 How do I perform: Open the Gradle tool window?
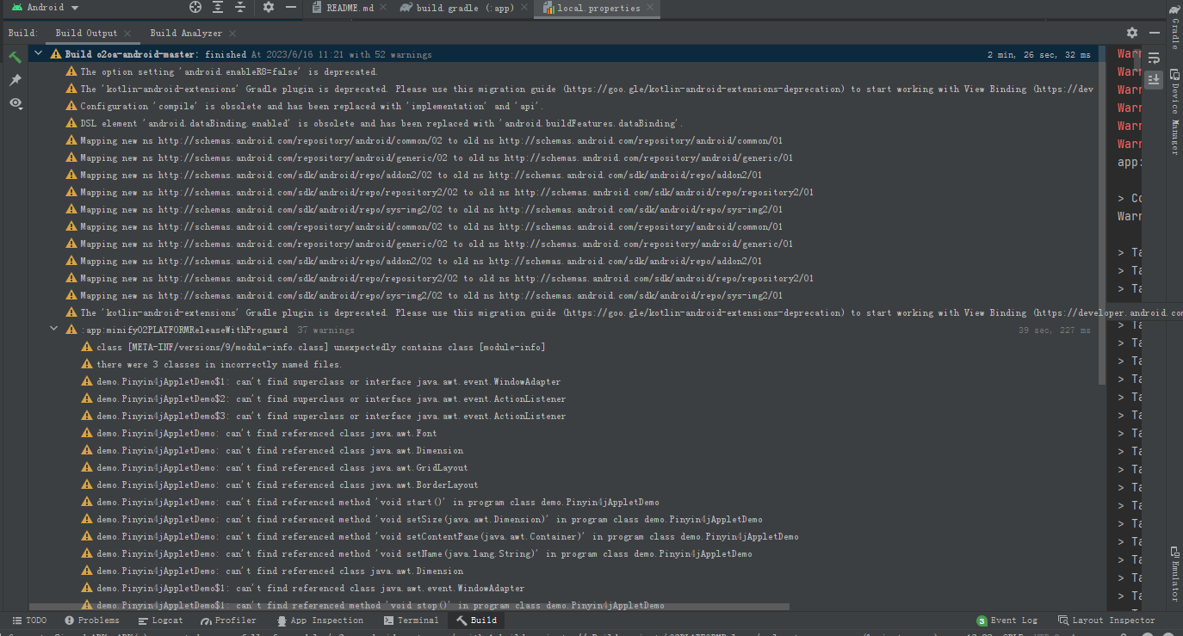coord(1174,27)
